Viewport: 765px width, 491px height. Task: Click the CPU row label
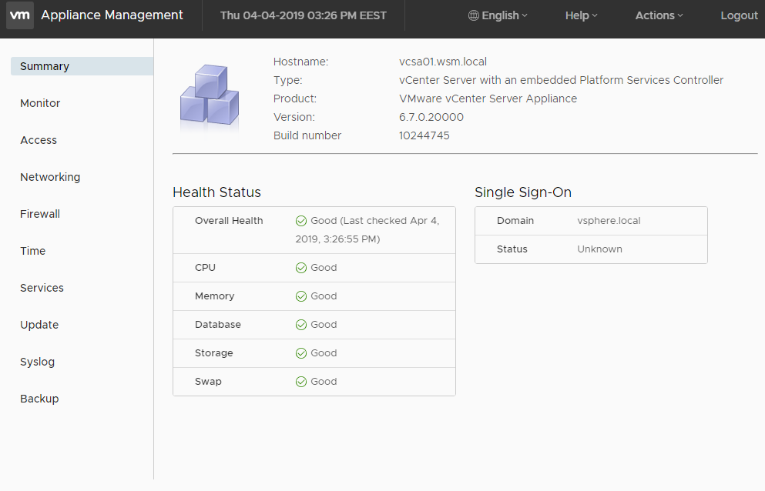[x=205, y=268]
